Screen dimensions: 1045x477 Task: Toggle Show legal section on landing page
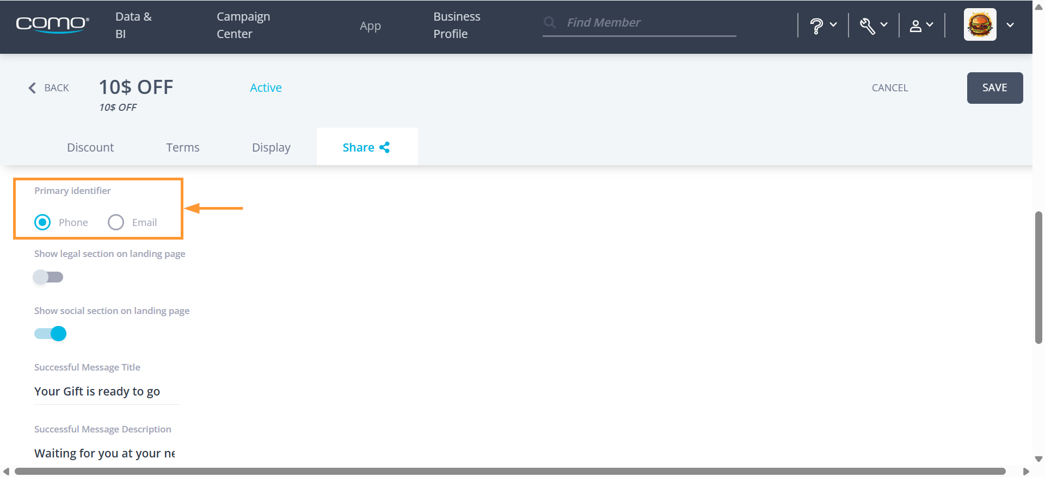pyautogui.click(x=48, y=277)
